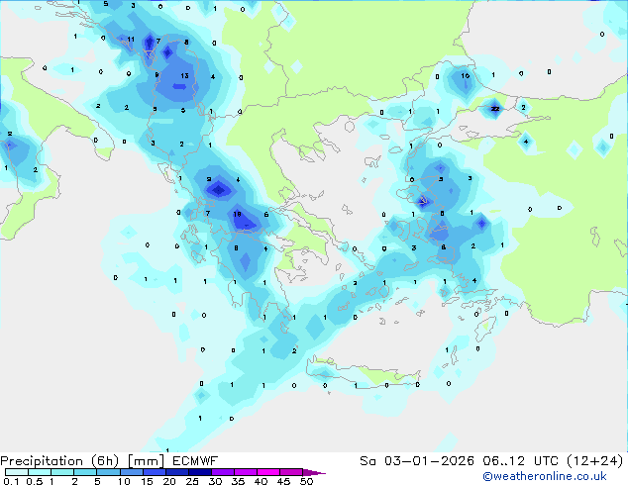Select the 5–10 mm legend color swatch
Screen dimensions: 628x485
point(108,472)
